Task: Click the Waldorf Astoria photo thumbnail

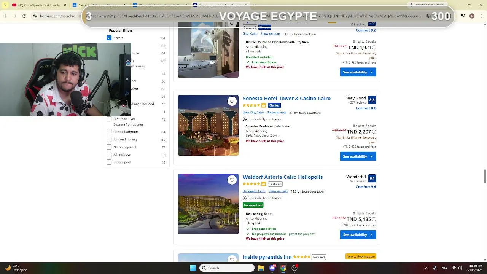Action: [208, 204]
